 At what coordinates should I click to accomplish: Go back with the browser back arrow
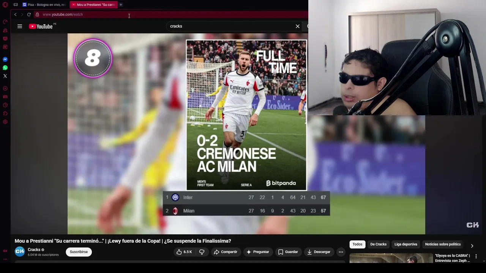point(15,14)
